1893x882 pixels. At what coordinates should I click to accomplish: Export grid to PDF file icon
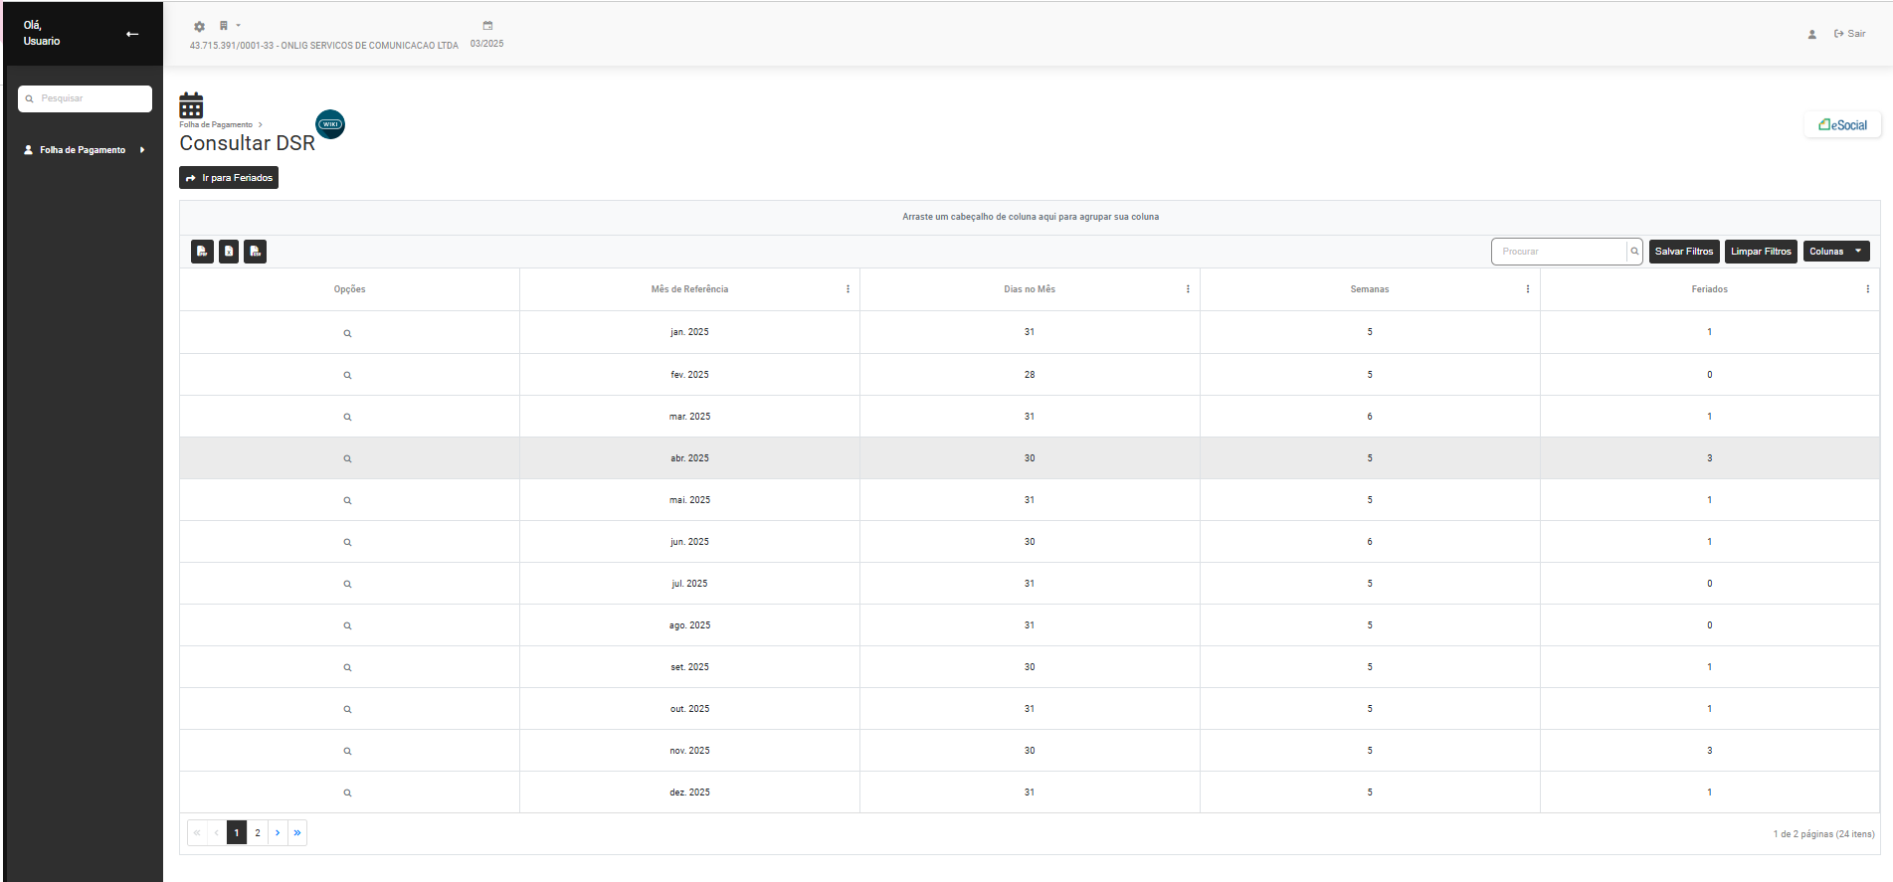click(x=202, y=252)
